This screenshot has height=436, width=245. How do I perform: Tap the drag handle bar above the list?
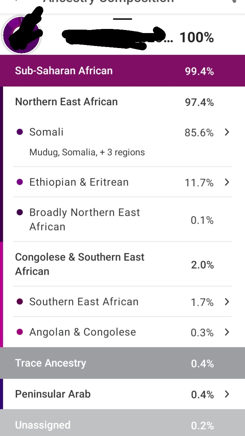(122, 19)
